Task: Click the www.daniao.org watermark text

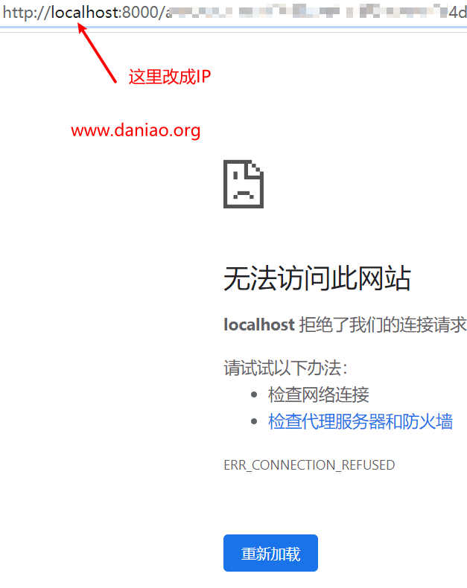Action: [136, 130]
